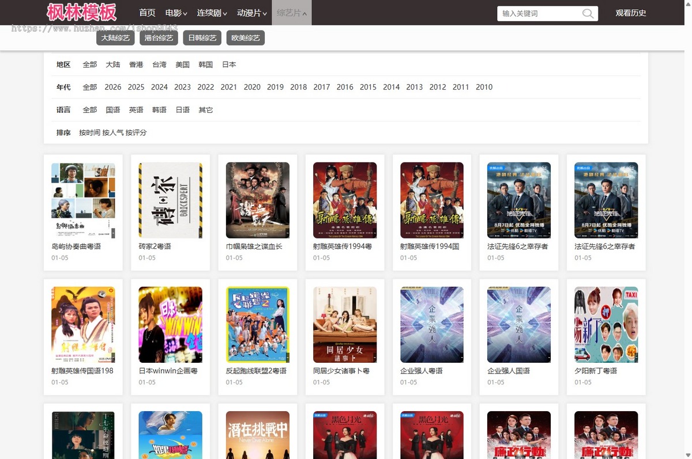Image resolution: width=692 pixels, height=459 pixels.
Task: Filter year by 2010
Action: coord(484,87)
